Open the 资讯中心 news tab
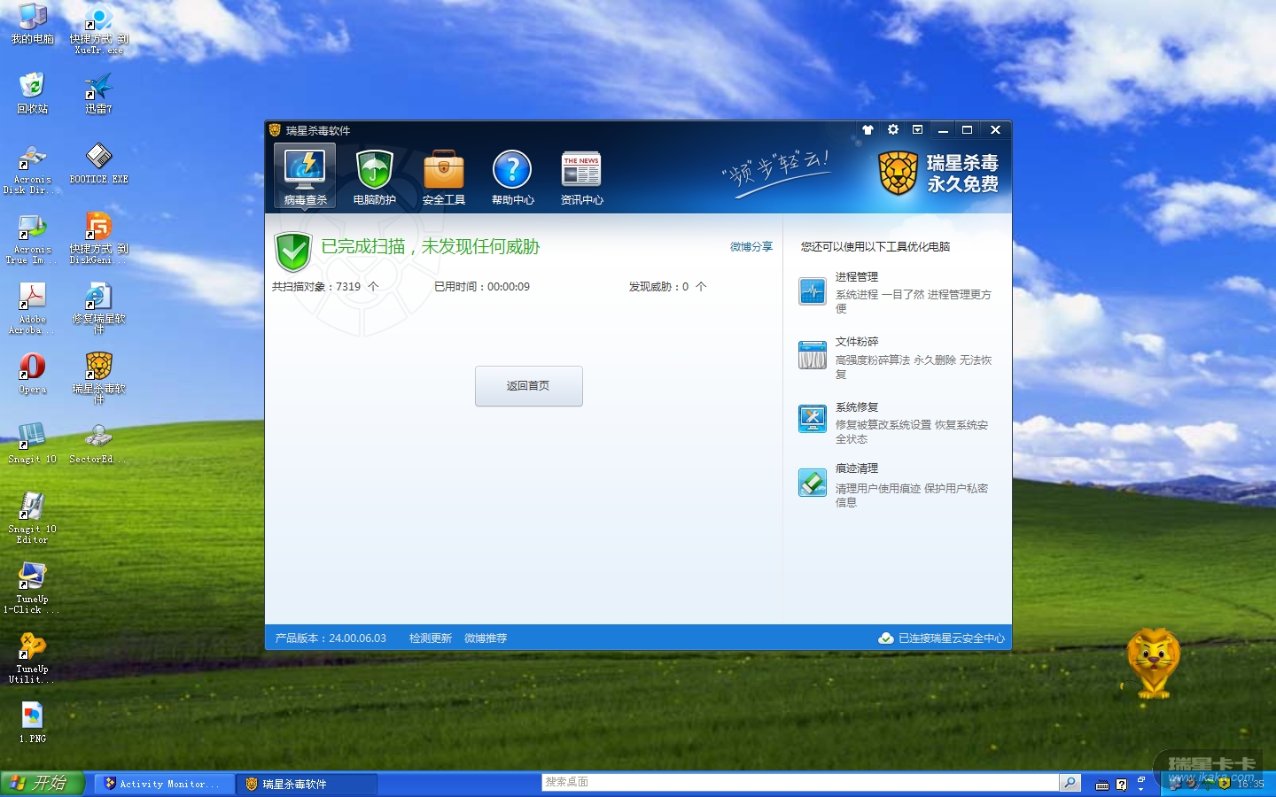 [x=581, y=177]
